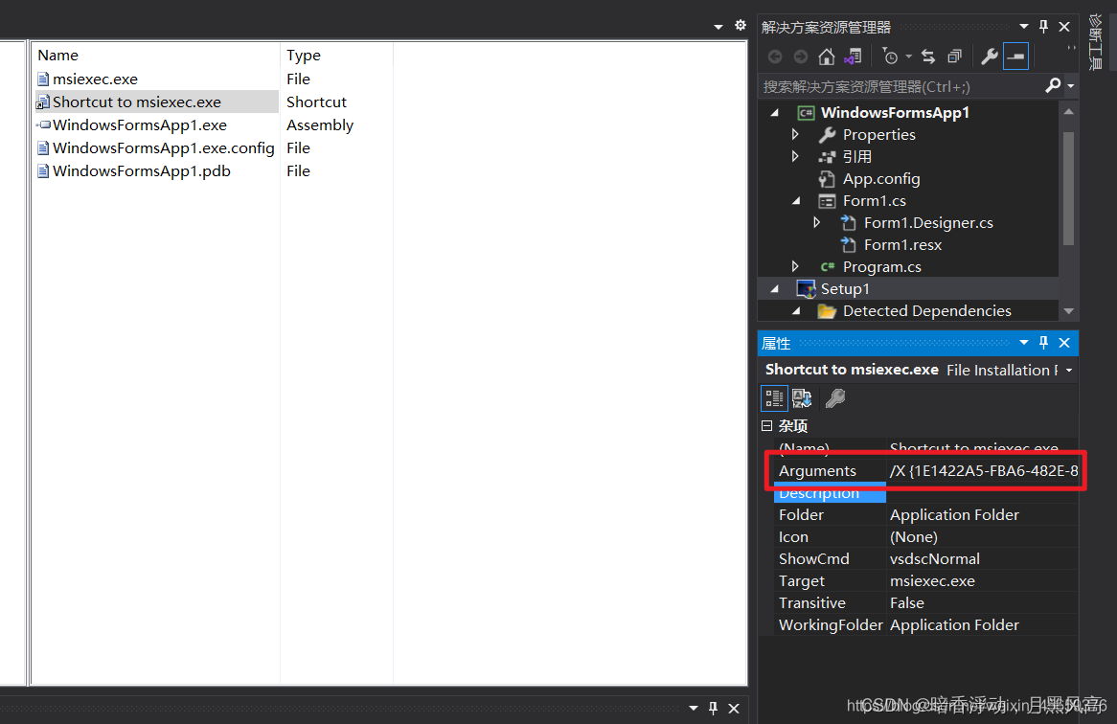
Task: Click the Forward arrow in Solution Explorer toolbar
Action: pyautogui.click(x=801, y=57)
